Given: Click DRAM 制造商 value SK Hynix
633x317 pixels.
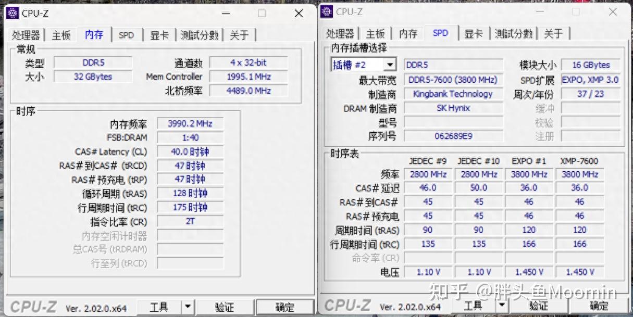Looking at the screenshot, I should tap(453, 108).
